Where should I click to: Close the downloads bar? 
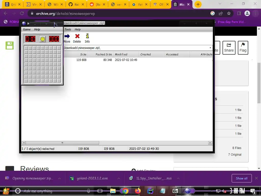click(256, 178)
